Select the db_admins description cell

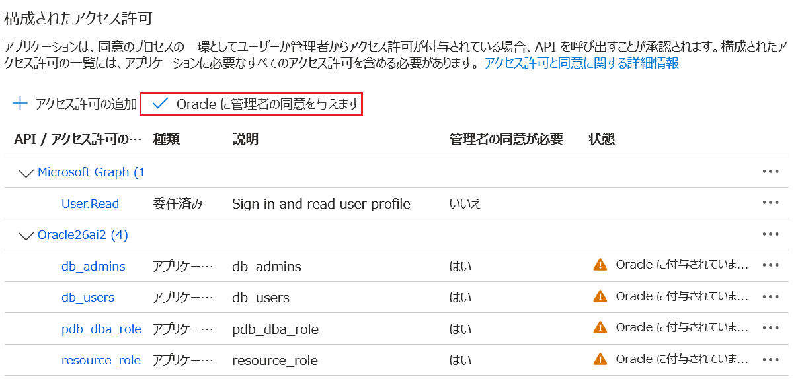(266, 267)
